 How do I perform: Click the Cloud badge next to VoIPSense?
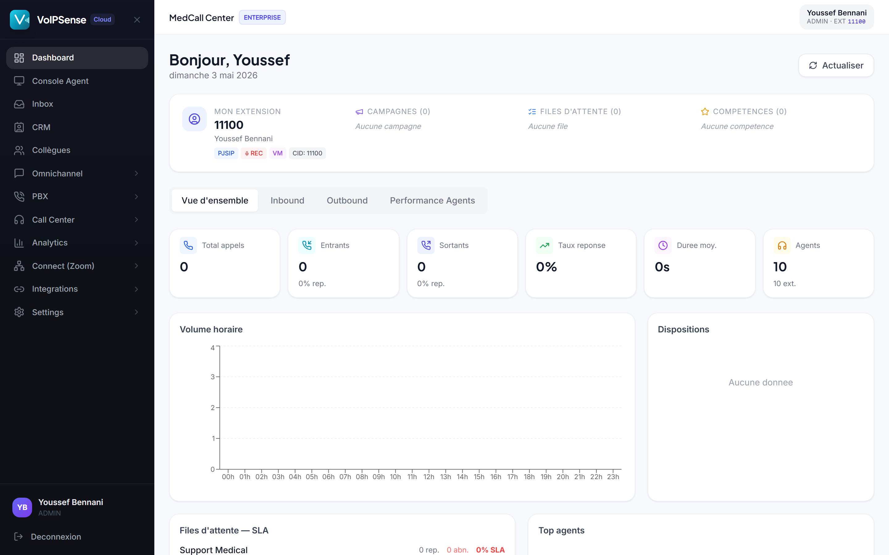point(102,19)
